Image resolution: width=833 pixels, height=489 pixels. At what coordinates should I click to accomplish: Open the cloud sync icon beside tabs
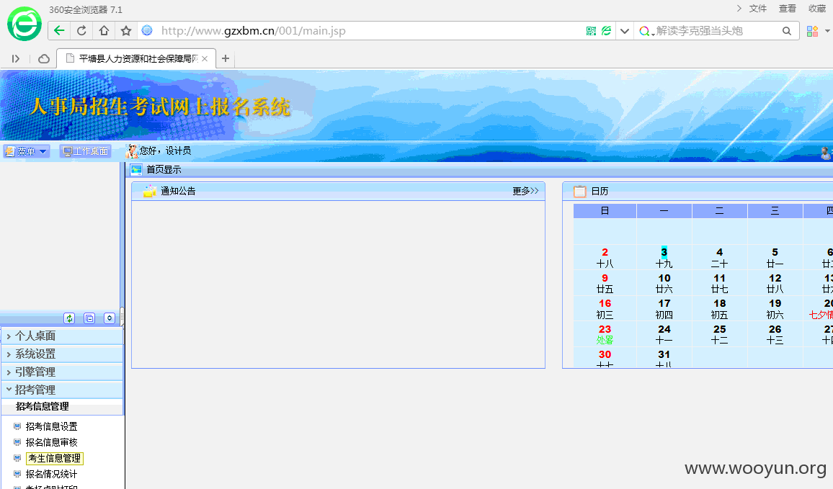point(44,58)
